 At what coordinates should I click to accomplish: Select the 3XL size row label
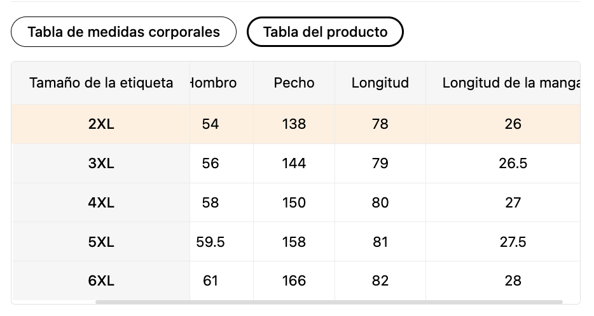tap(100, 163)
